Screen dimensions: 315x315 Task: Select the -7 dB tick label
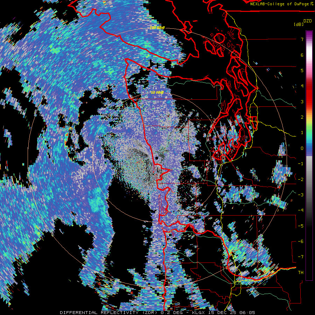coord(301,257)
